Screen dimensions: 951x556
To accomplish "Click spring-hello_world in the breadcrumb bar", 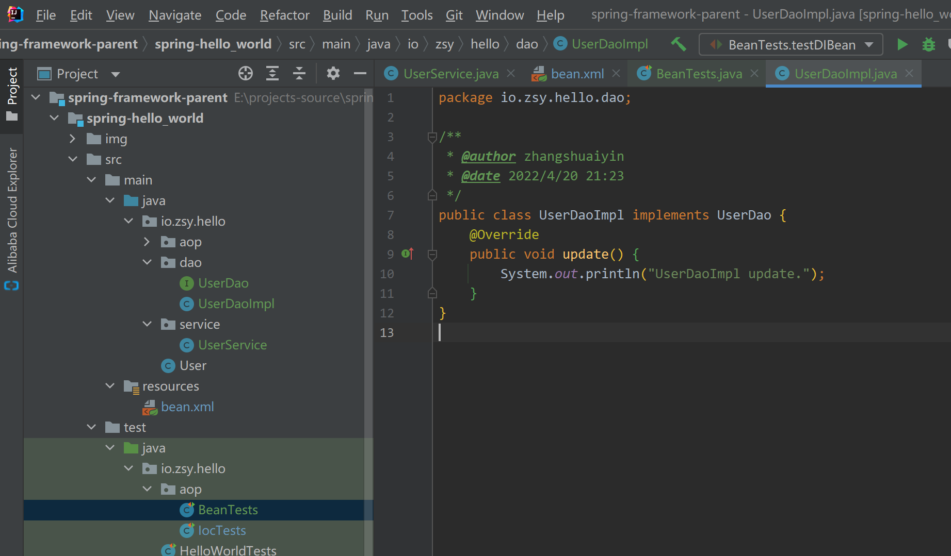I will [x=213, y=44].
